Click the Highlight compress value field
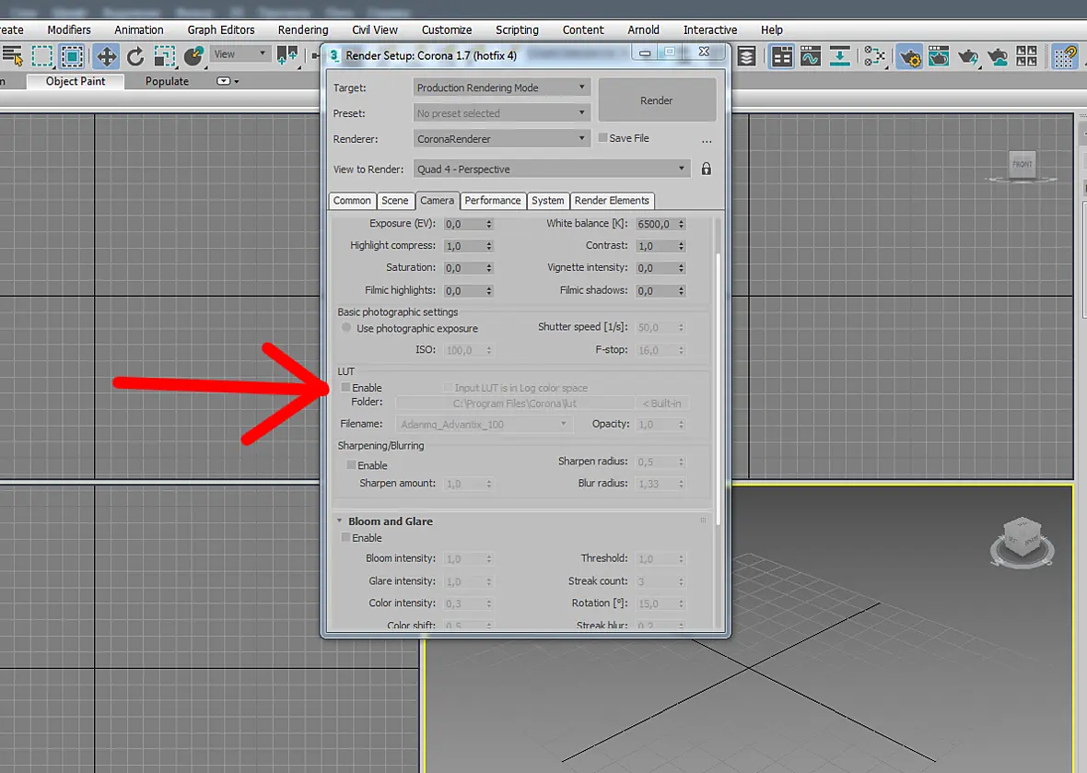The image size is (1087, 773). point(463,246)
